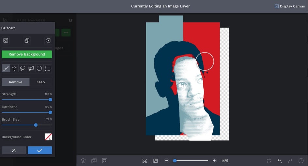Pick the polygon selection tool

pos(31,68)
